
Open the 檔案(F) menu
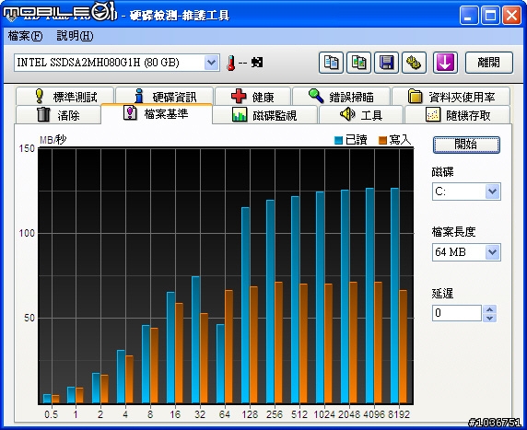25,36
